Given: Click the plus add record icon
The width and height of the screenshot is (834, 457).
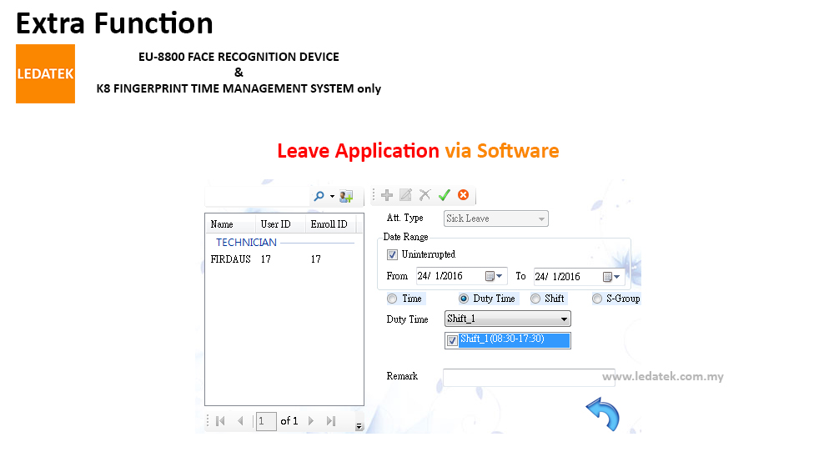Looking at the screenshot, I should coord(387,195).
